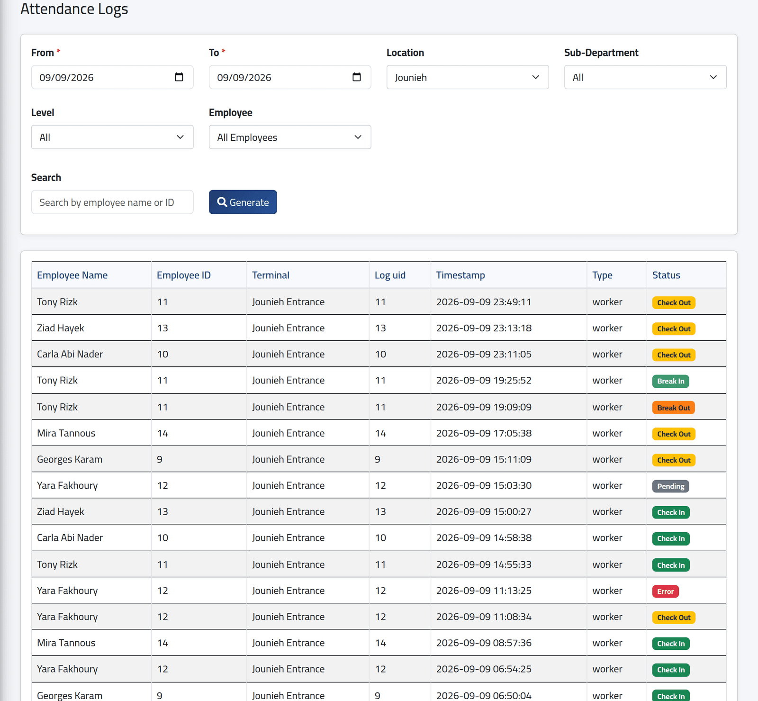Expand the Sub-Department dropdown
758x701 pixels.
point(645,77)
